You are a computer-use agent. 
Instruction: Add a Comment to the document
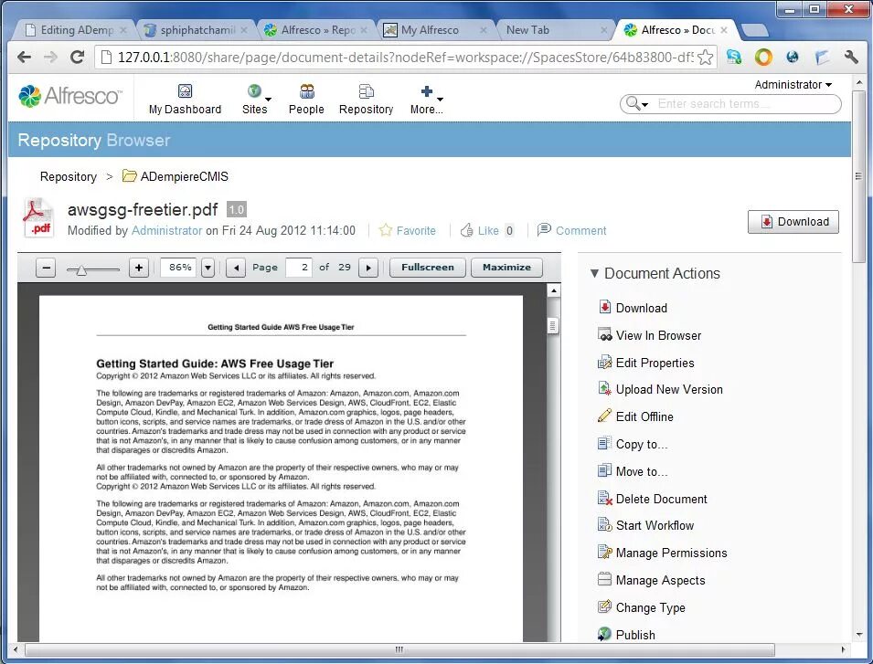point(572,230)
